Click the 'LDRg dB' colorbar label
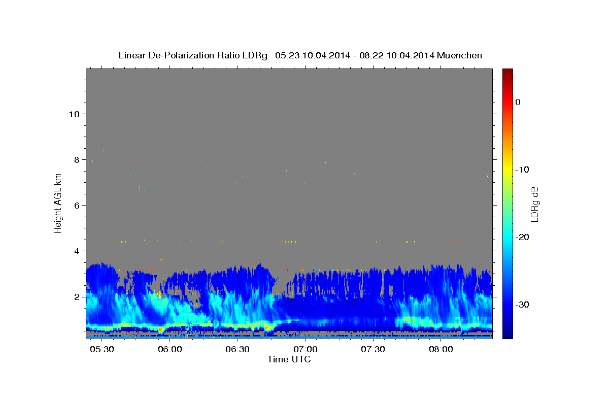Image resolution: width=609 pixels, height=406 pixels. click(x=534, y=204)
